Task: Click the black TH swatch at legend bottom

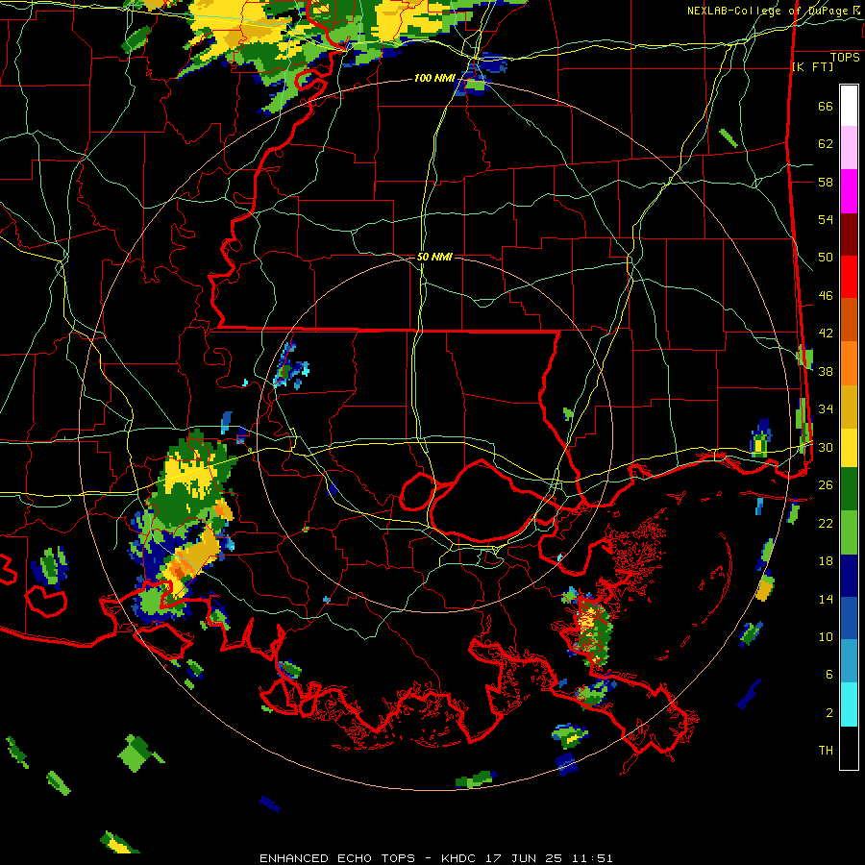Action: (849, 748)
